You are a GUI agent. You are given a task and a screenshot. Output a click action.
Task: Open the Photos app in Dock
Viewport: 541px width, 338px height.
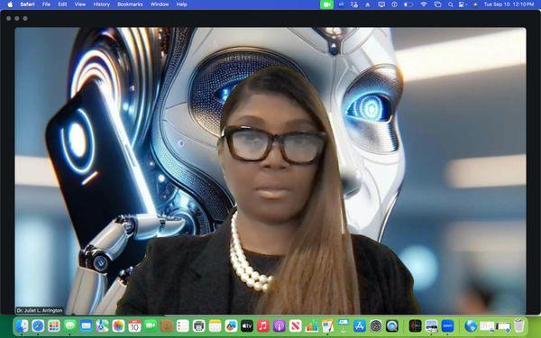click(118, 325)
